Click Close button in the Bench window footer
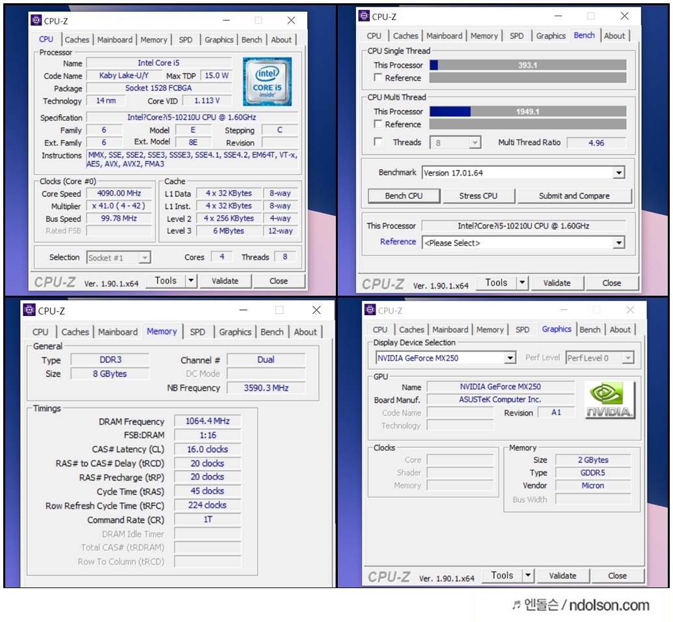The width and height of the screenshot is (673, 622). [612, 283]
